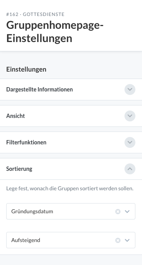Click the Dargestellte Informationen section label

[x=39, y=90]
